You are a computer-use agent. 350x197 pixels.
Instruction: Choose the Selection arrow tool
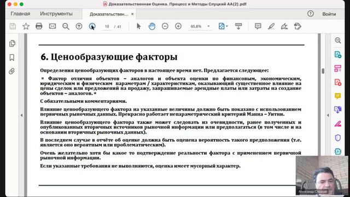coord(138,26)
